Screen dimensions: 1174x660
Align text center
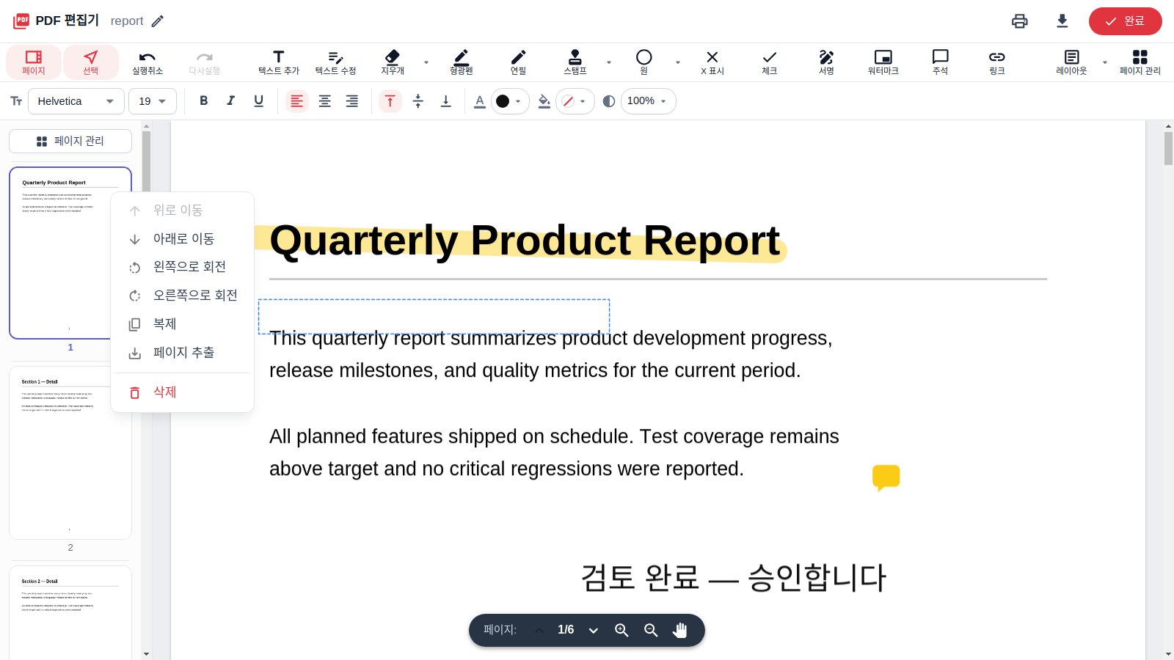(x=324, y=101)
